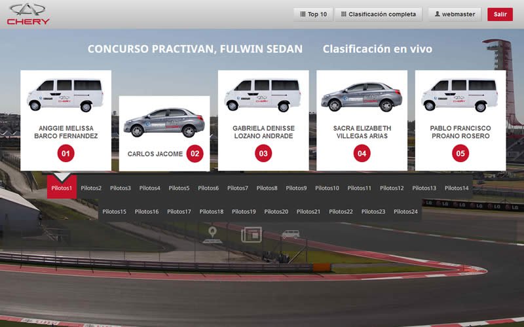The image size is (524, 327).
Task: Open the Top 10 ranking
Action: coord(313,14)
